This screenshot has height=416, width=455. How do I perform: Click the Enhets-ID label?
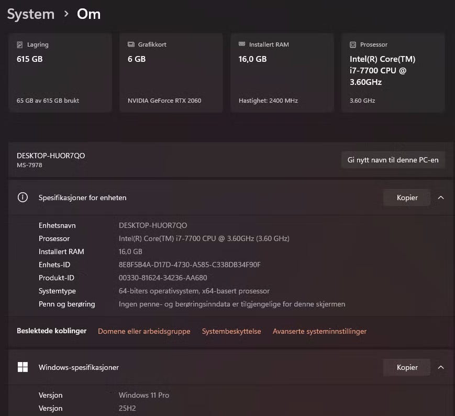54,265
